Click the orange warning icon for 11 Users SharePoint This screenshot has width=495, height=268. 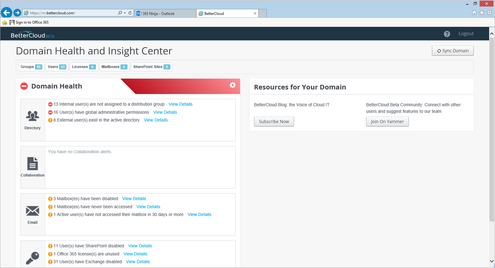point(50,246)
